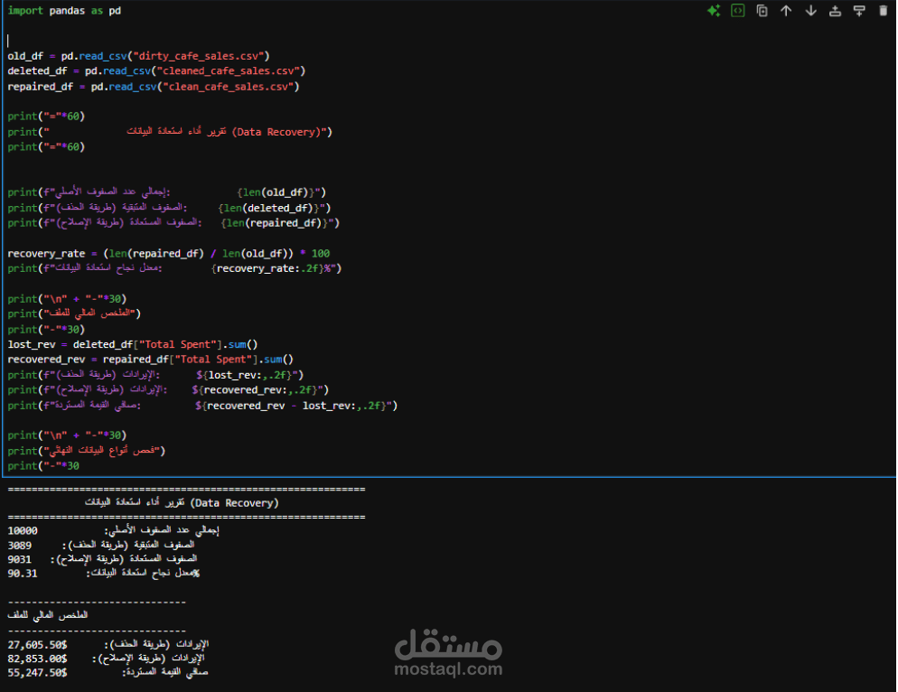Delete the cell with the trash icon
Screen dimensions: 898x692
click(884, 11)
